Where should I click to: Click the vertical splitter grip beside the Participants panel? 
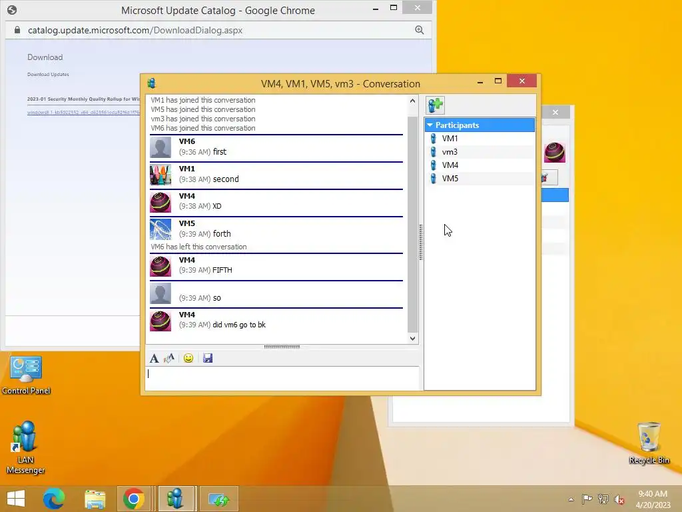421,242
